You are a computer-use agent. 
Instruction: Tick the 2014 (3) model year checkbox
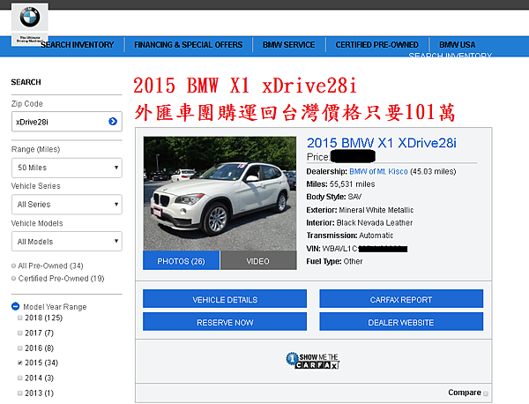point(20,378)
